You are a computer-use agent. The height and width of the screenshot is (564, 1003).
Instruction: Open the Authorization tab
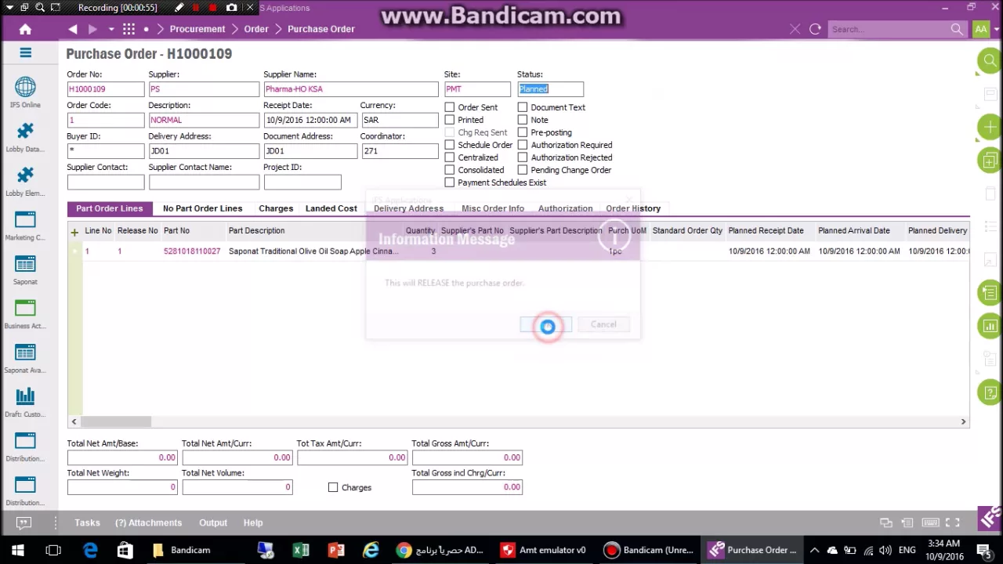pos(565,208)
